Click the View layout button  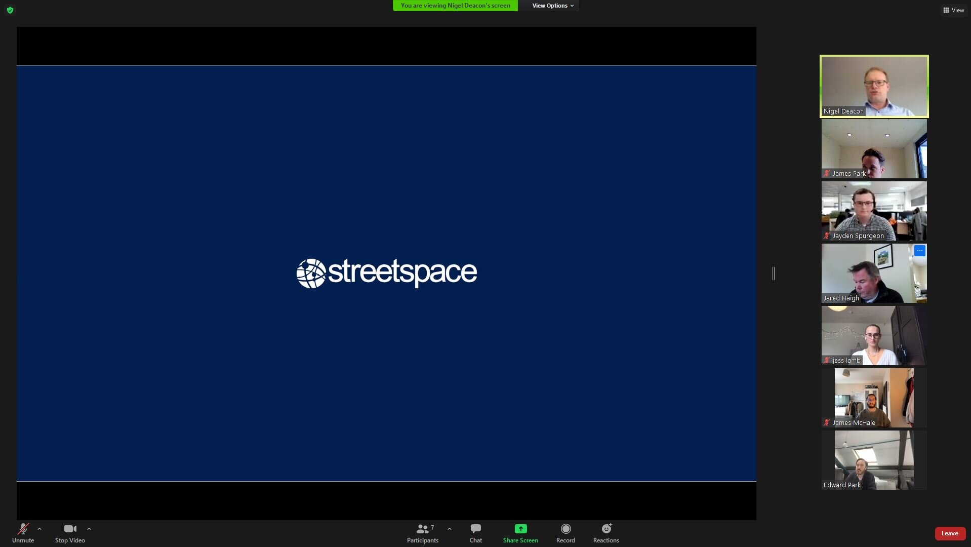click(953, 10)
